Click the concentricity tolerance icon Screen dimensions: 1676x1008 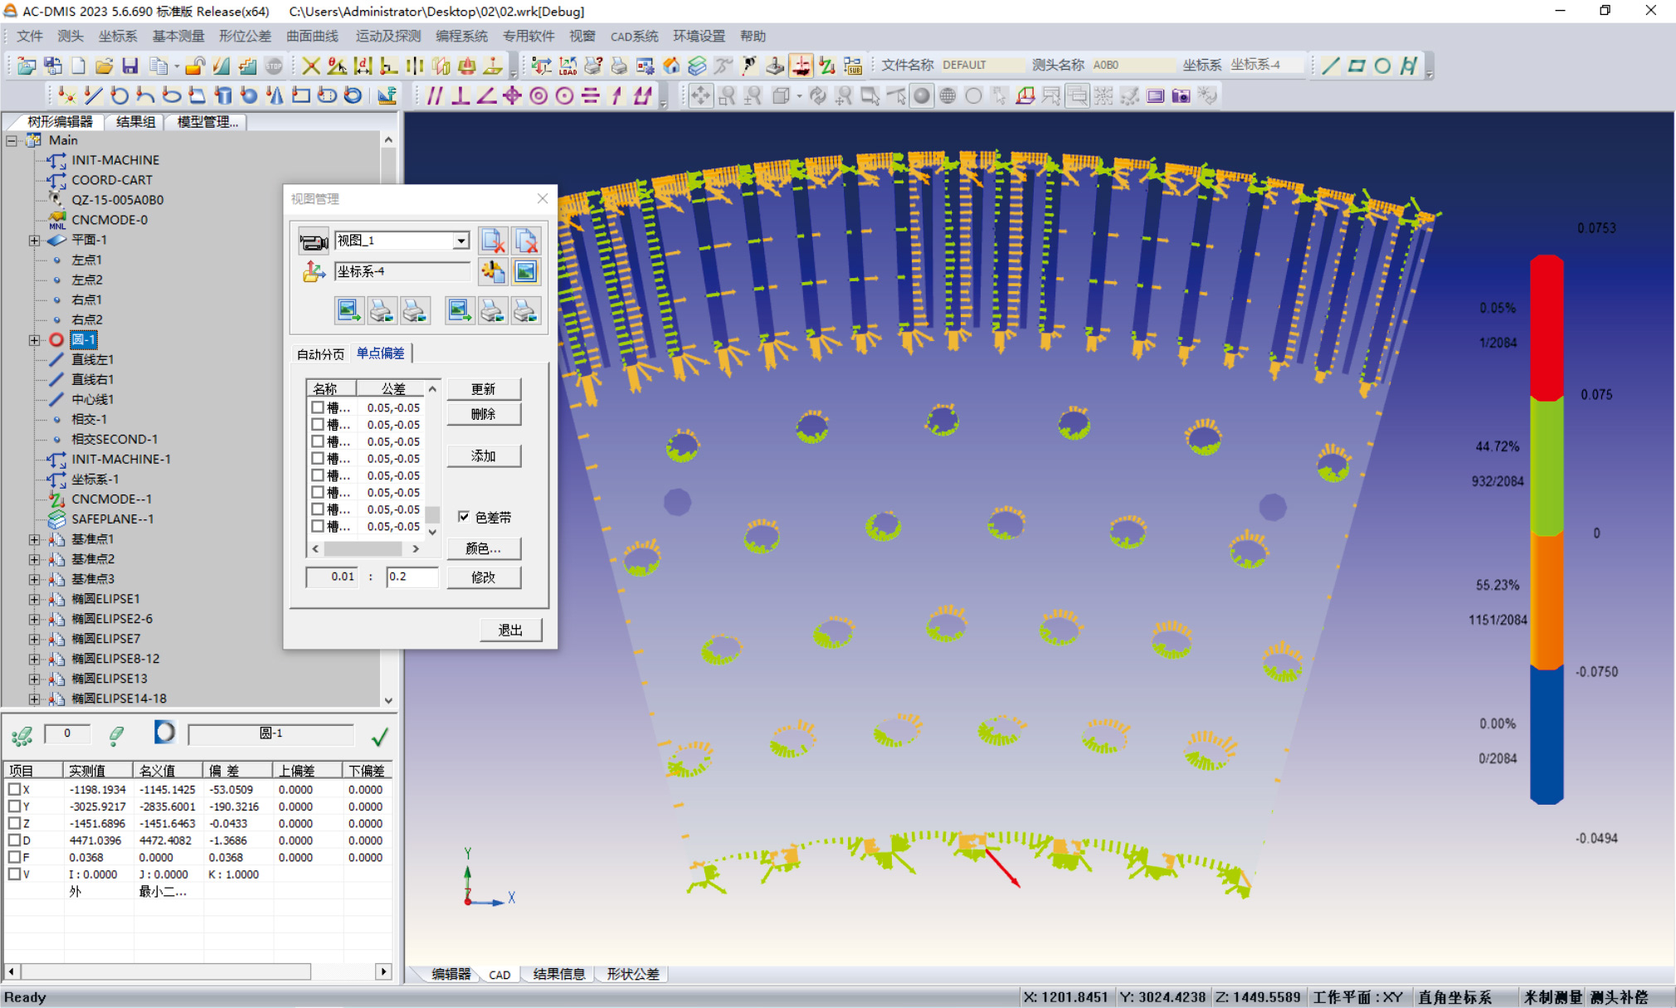click(x=538, y=95)
